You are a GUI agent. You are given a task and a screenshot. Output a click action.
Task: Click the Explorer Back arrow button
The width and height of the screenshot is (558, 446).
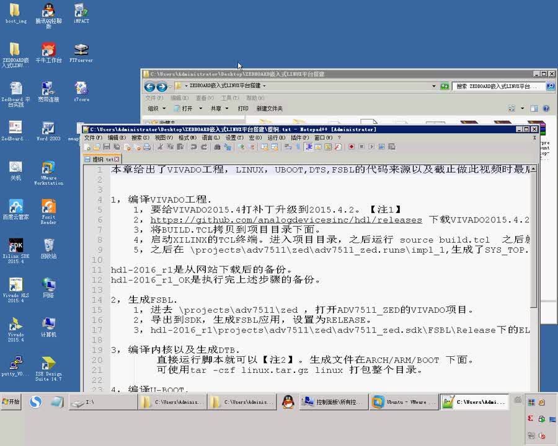click(x=150, y=87)
